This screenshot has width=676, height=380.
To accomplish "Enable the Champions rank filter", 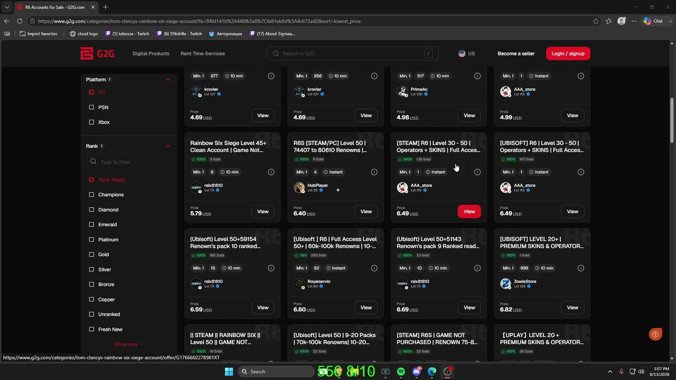I will (x=91, y=195).
